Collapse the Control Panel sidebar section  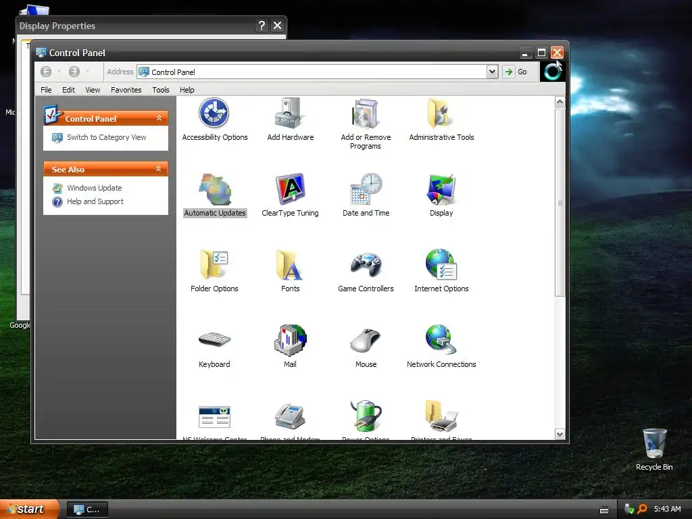(159, 118)
